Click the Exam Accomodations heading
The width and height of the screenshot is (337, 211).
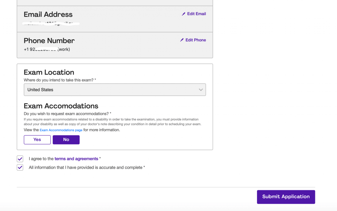[61, 106]
